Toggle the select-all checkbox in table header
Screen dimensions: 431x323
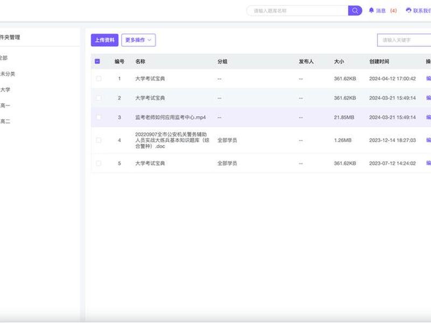(98, 61)
